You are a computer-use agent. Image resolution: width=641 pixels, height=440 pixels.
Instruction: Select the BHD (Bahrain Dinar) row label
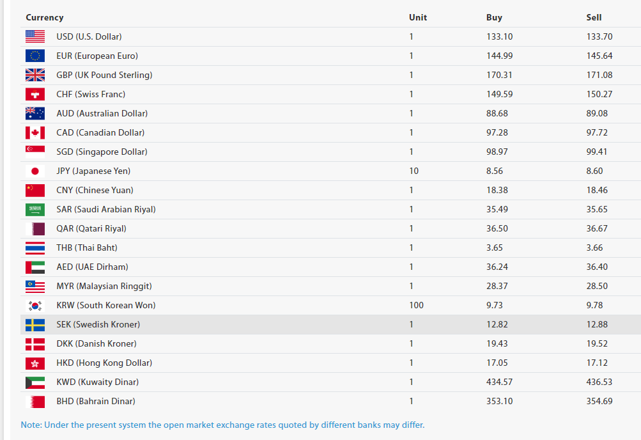click(96, 401)
